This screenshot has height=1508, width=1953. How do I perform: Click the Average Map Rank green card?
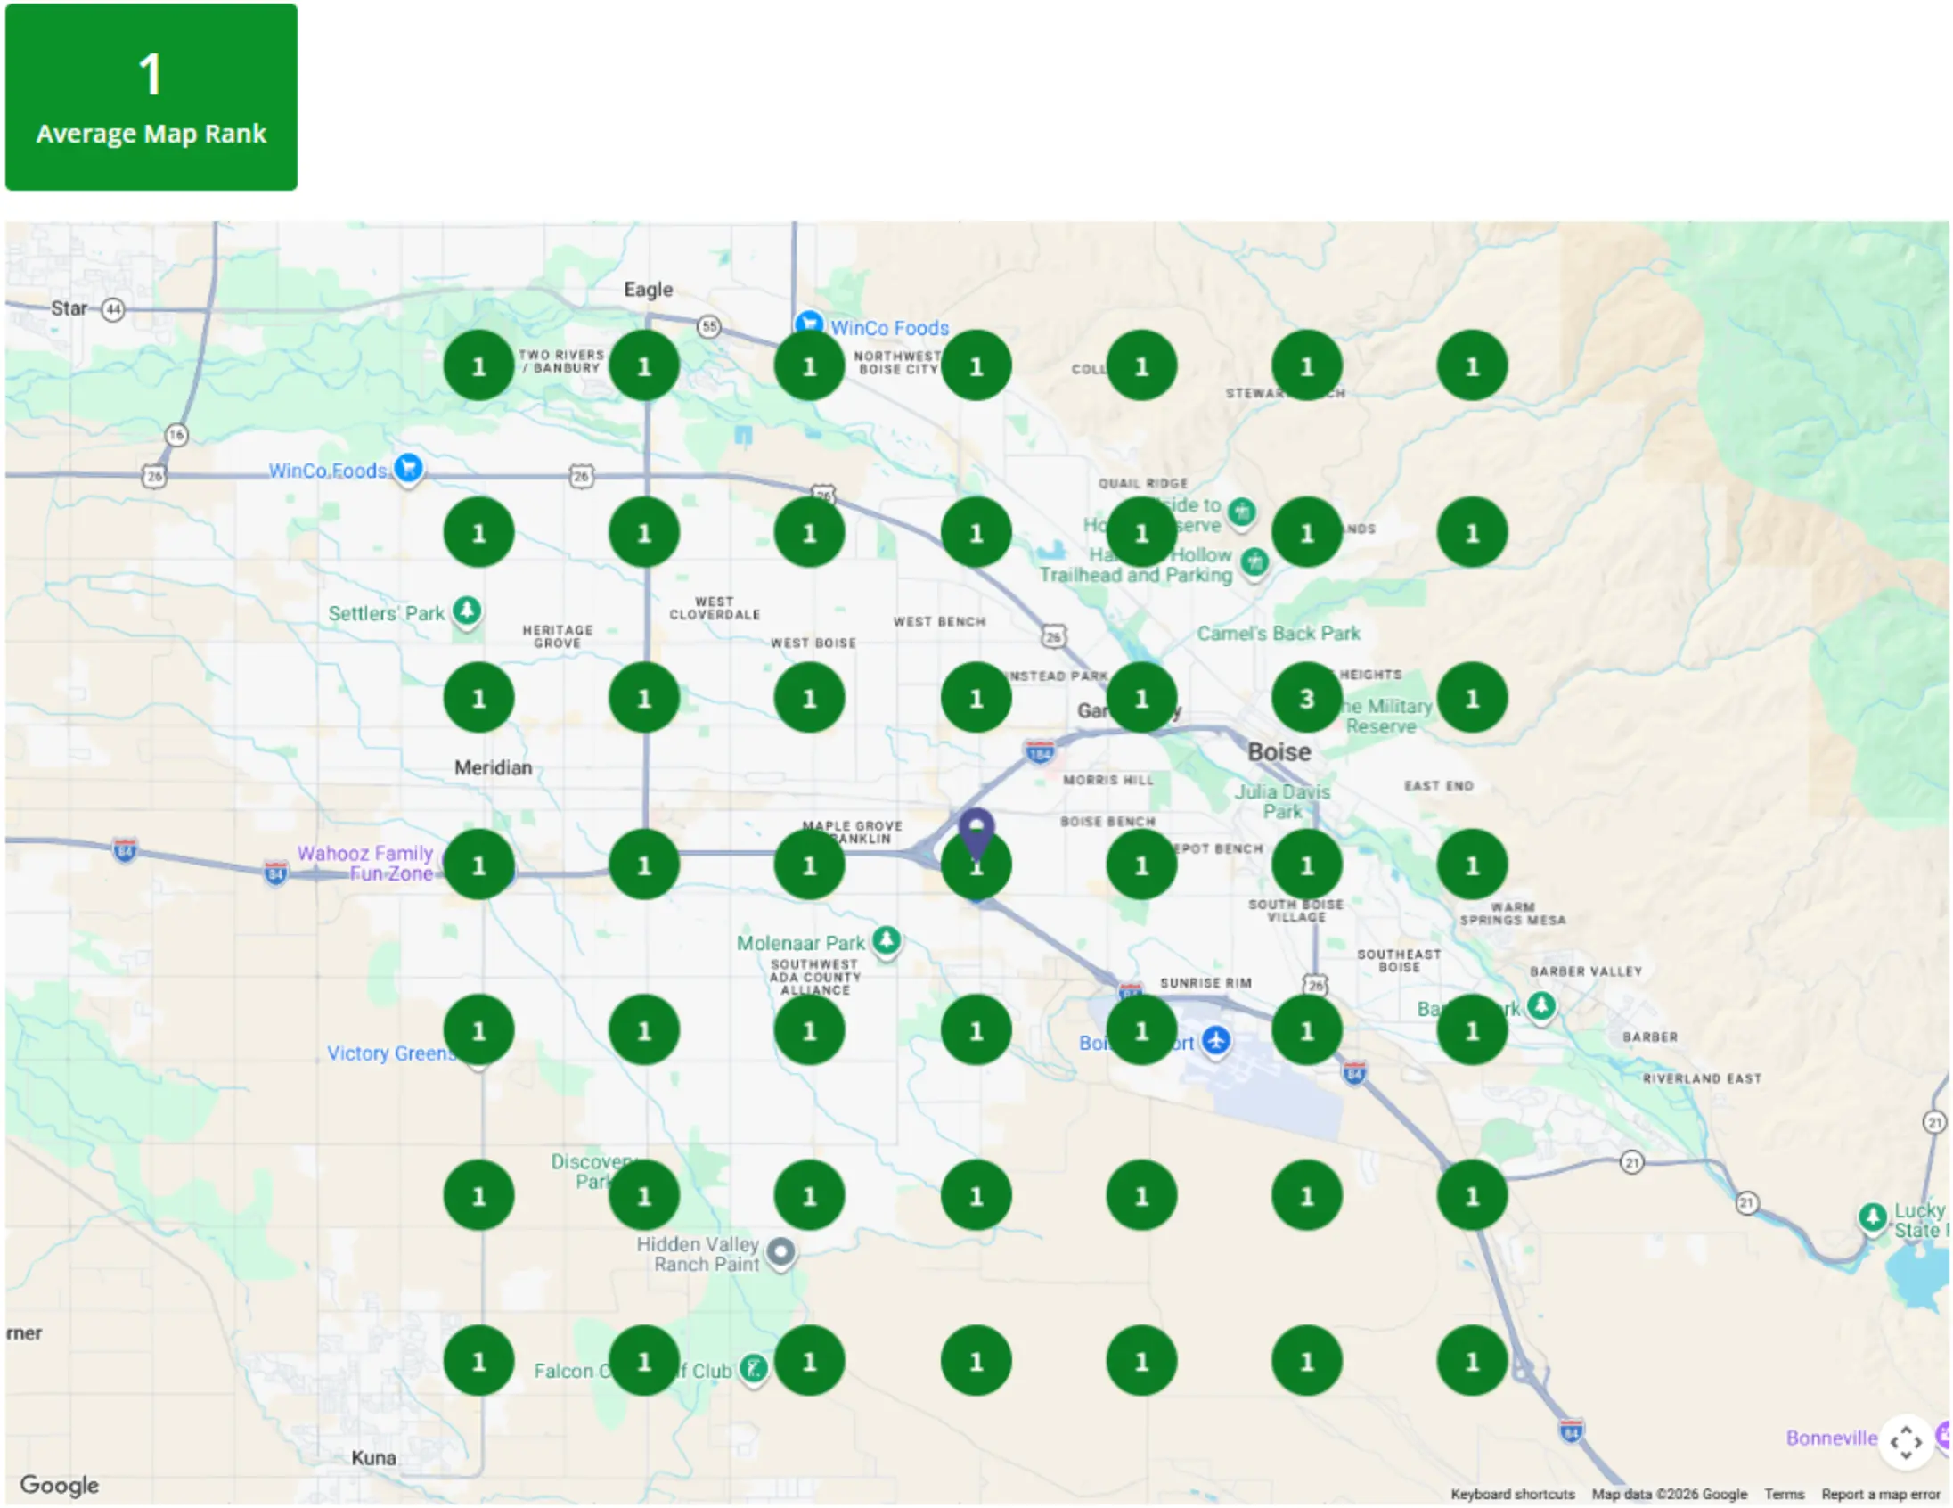pyautogui.click(x=151, y=96)
